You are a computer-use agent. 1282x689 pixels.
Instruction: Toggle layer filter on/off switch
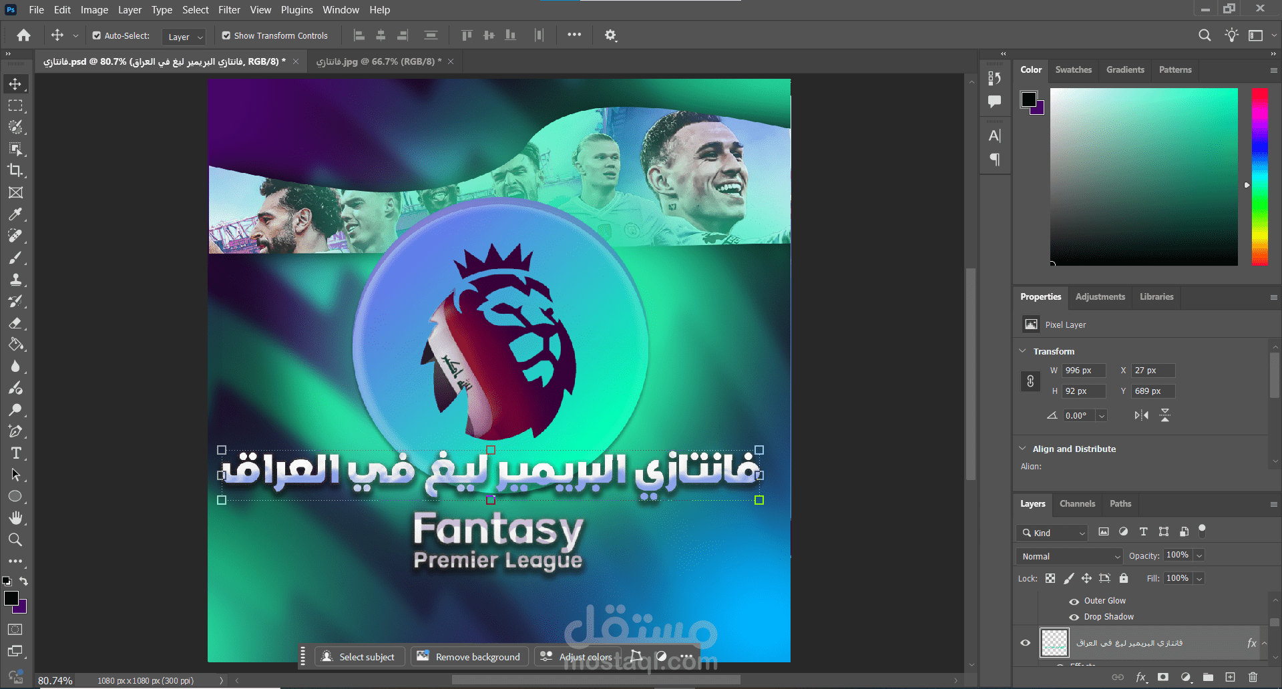1202,530
